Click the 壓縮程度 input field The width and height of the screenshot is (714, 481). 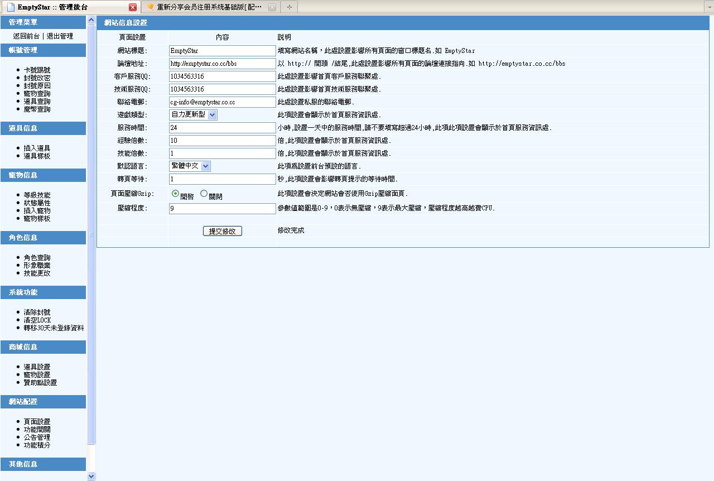(x=222, y=209)
